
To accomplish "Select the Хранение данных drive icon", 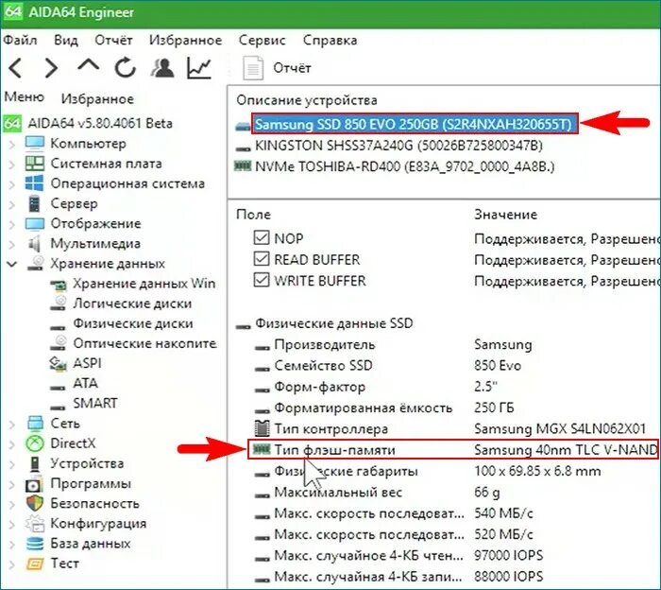I will click(36, 264).
